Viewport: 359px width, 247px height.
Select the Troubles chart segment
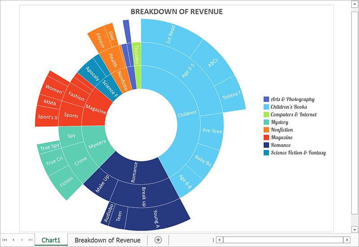click(x=136, y=54)
